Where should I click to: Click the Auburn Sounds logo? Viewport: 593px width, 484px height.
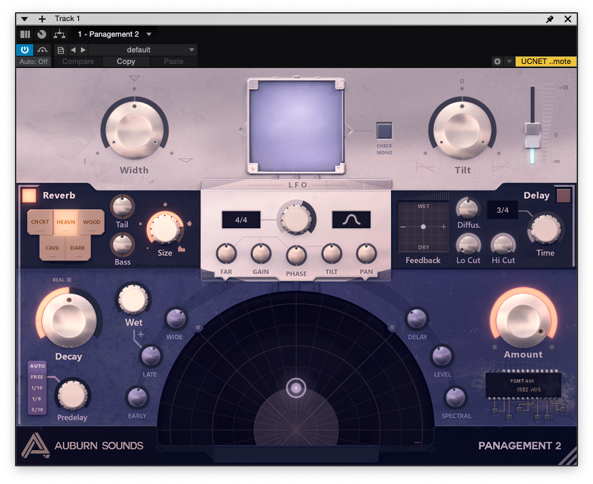(x=35, y=445)
